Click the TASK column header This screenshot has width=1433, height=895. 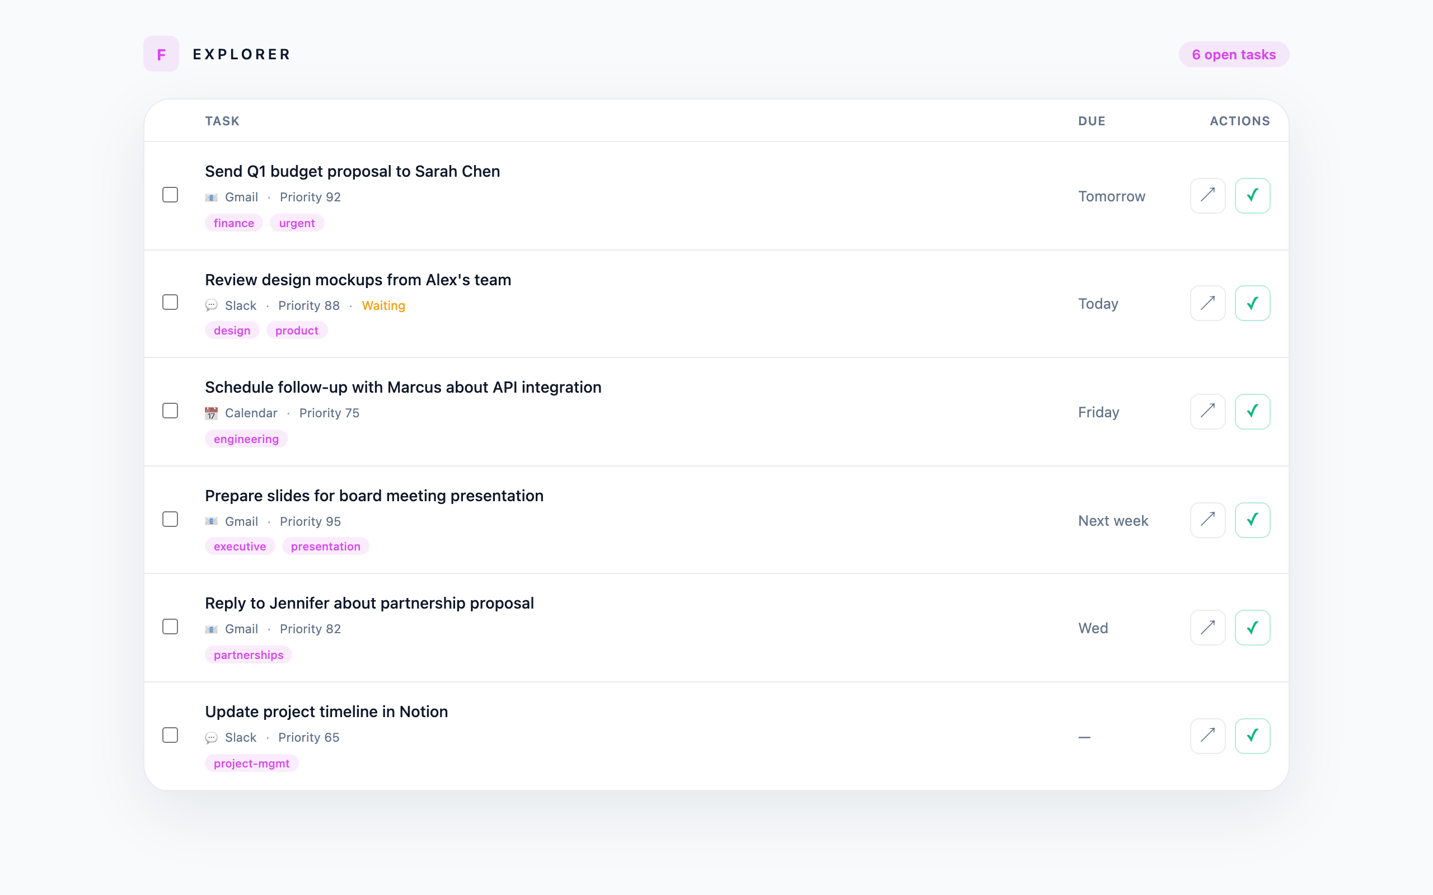[222, 121]
